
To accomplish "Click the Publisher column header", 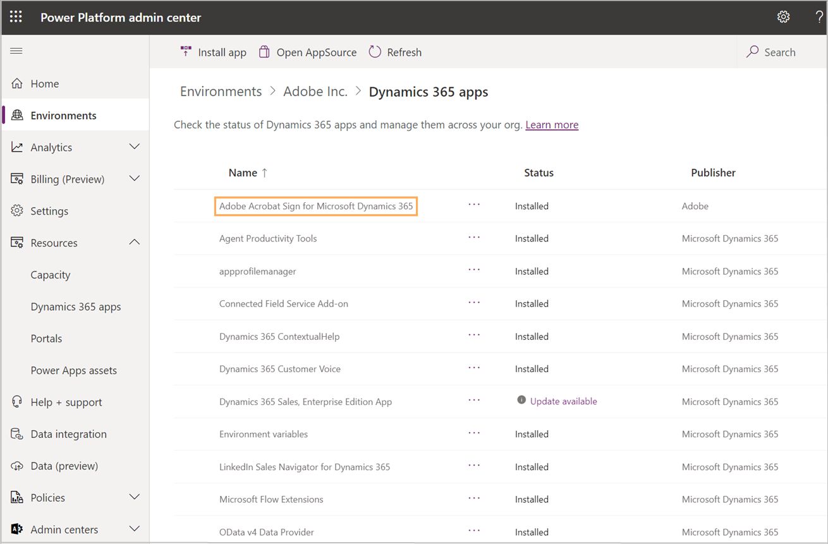I will tap(714, 172).
